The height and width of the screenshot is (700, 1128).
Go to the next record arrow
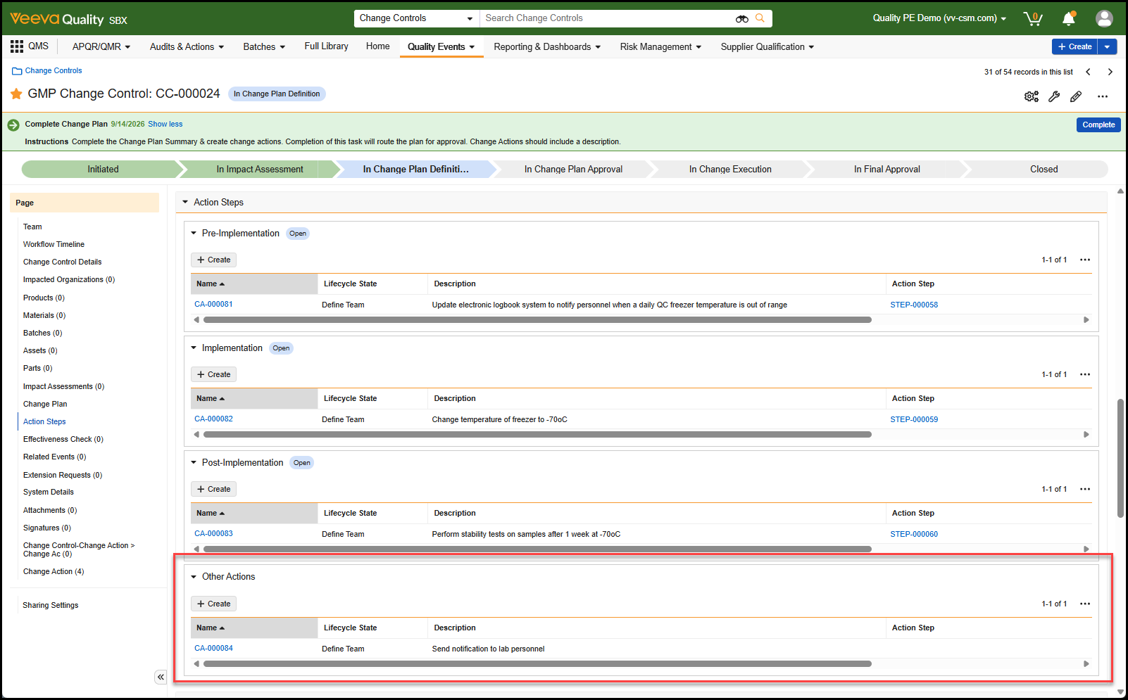tap(1110, 72)
